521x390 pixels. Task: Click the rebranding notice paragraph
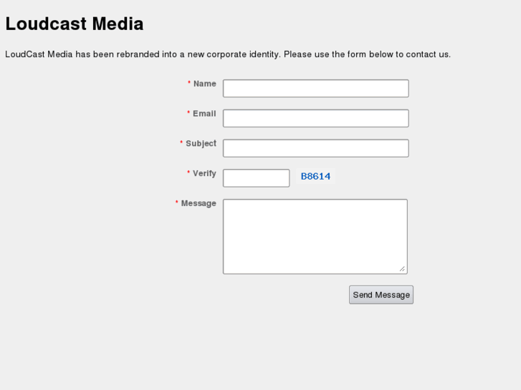tap(228, 54)
